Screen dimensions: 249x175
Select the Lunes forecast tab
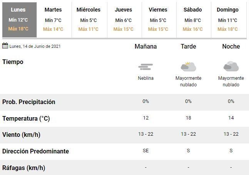[18, 20]
